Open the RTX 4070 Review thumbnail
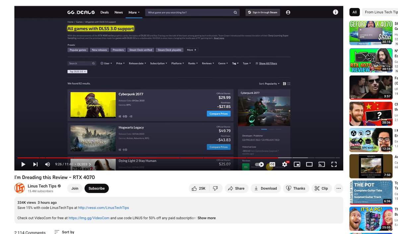This screenshot has width=398, height=234. click(371, 60)
